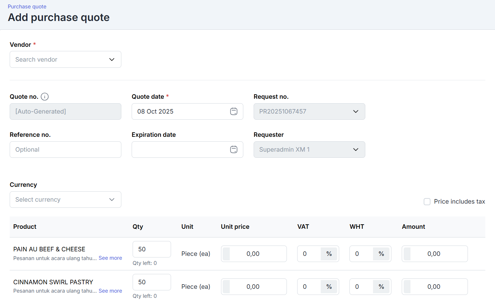Focus the Reference no. optional field
This screenshot has height=302, width=495.
(x=66, y=149)
